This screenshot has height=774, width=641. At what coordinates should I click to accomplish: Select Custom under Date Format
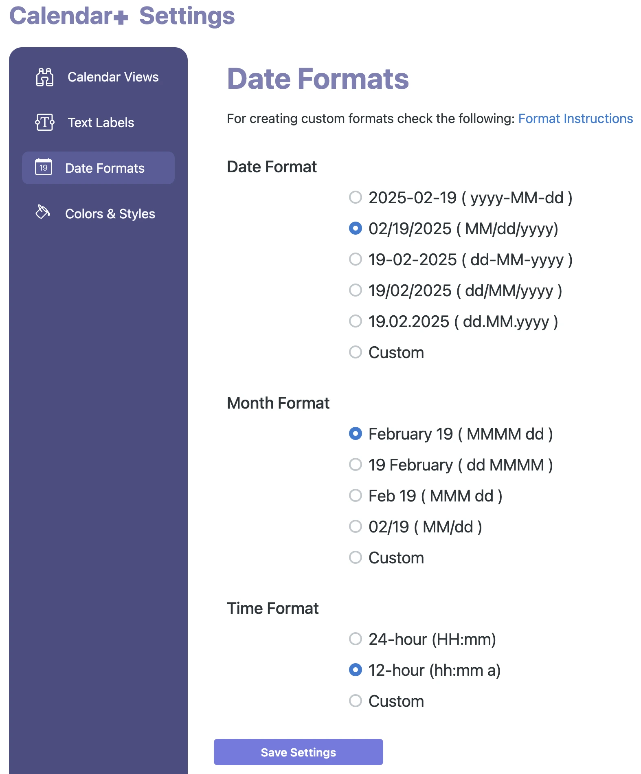(356, 352)
